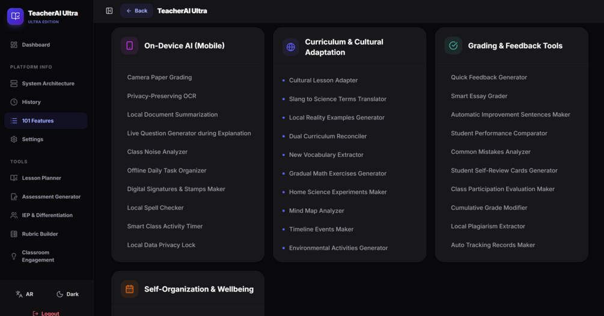Screen dimensions: 604x316
Task: Choose Mind Map Analyzer feature
Action: point(317,210)
